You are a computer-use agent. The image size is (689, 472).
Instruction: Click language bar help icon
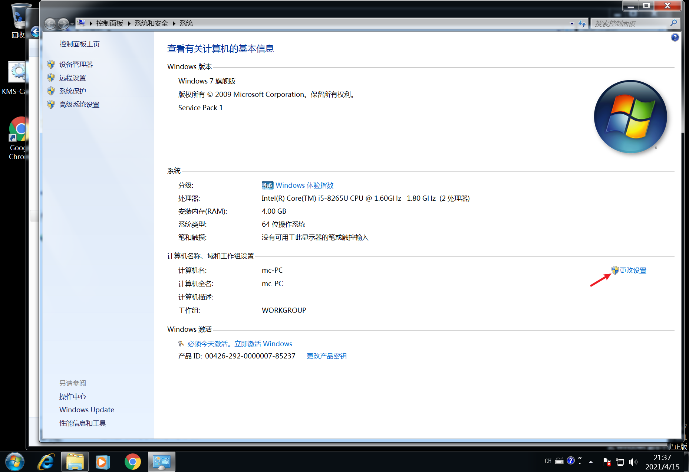[571, 460]
